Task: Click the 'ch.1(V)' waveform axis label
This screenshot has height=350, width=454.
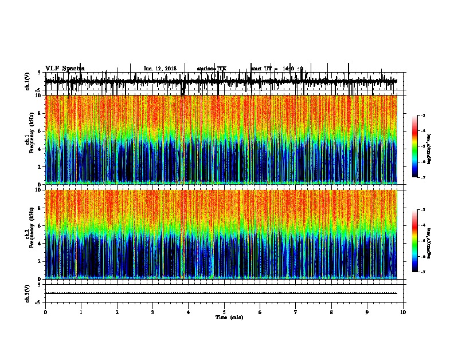Action: (x=28, y=81)
